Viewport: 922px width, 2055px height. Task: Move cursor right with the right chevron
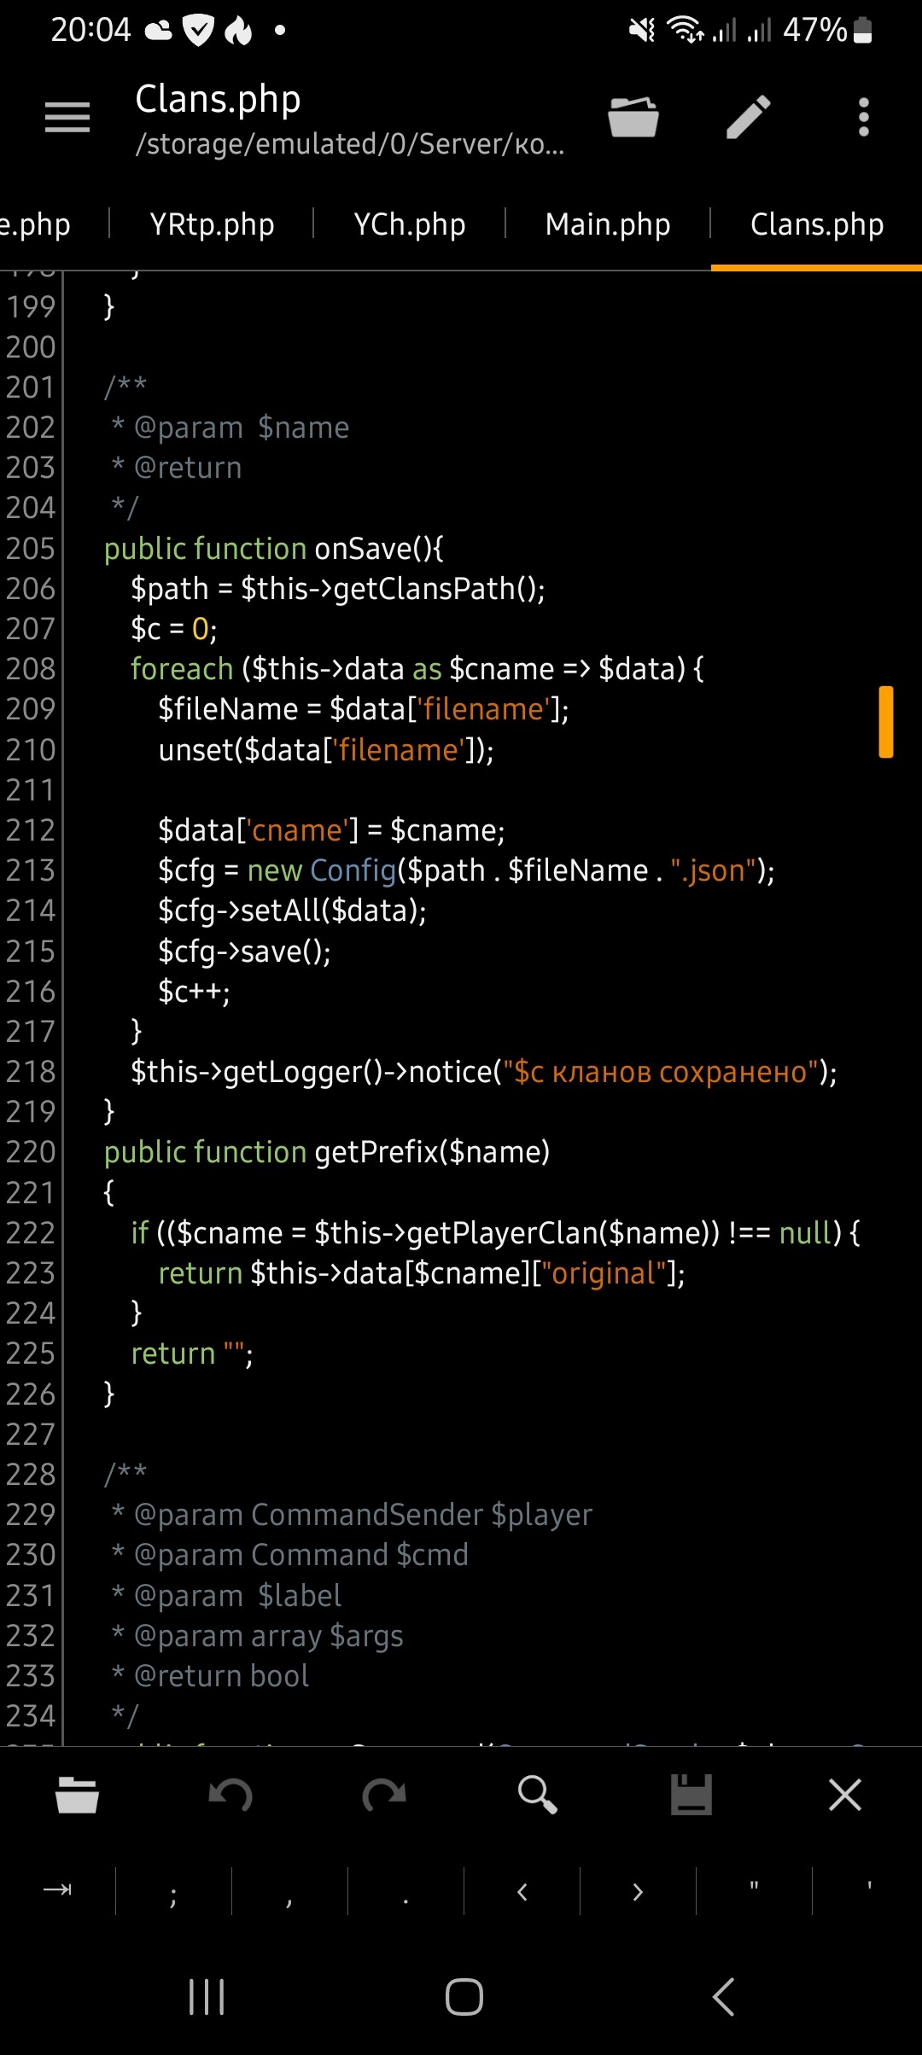pyautogui.click(x=638, y=1892)
